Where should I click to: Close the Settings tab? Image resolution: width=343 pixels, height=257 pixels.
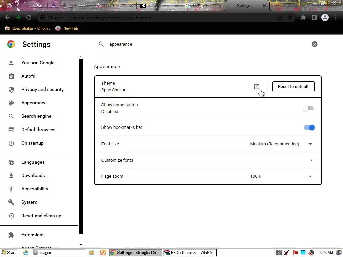point(264,6)
